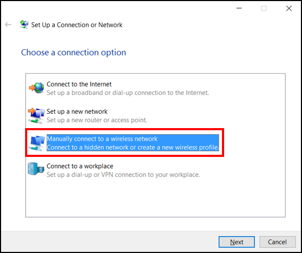The width and height of the screenshot is (302, 253).
Task: Dismiss the wizard with the Cancel button
Action: (277, 242)
